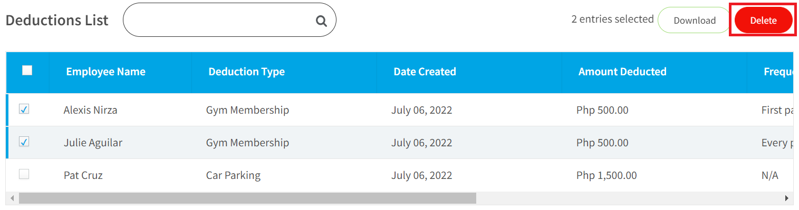Click the Php 1,500.00 amount cell
The width and height of the screenshot is (799, 210).
(607, 175)
